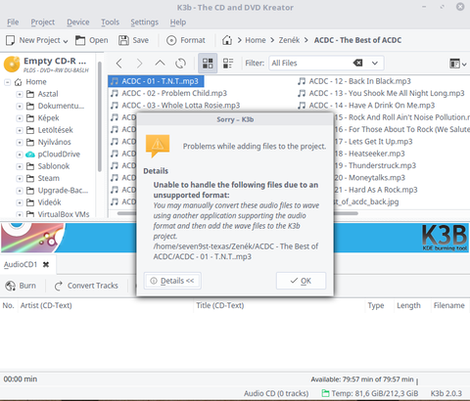470x401 pixels.
Task: Click the New Project toolbar icon
Action: coord(11,40)
